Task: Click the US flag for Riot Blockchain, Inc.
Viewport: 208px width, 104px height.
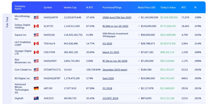Action: [x=36, y=61]
